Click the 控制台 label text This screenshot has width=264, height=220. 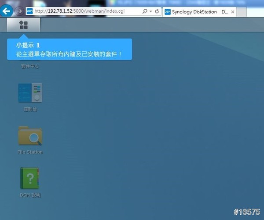pos(30,109)
